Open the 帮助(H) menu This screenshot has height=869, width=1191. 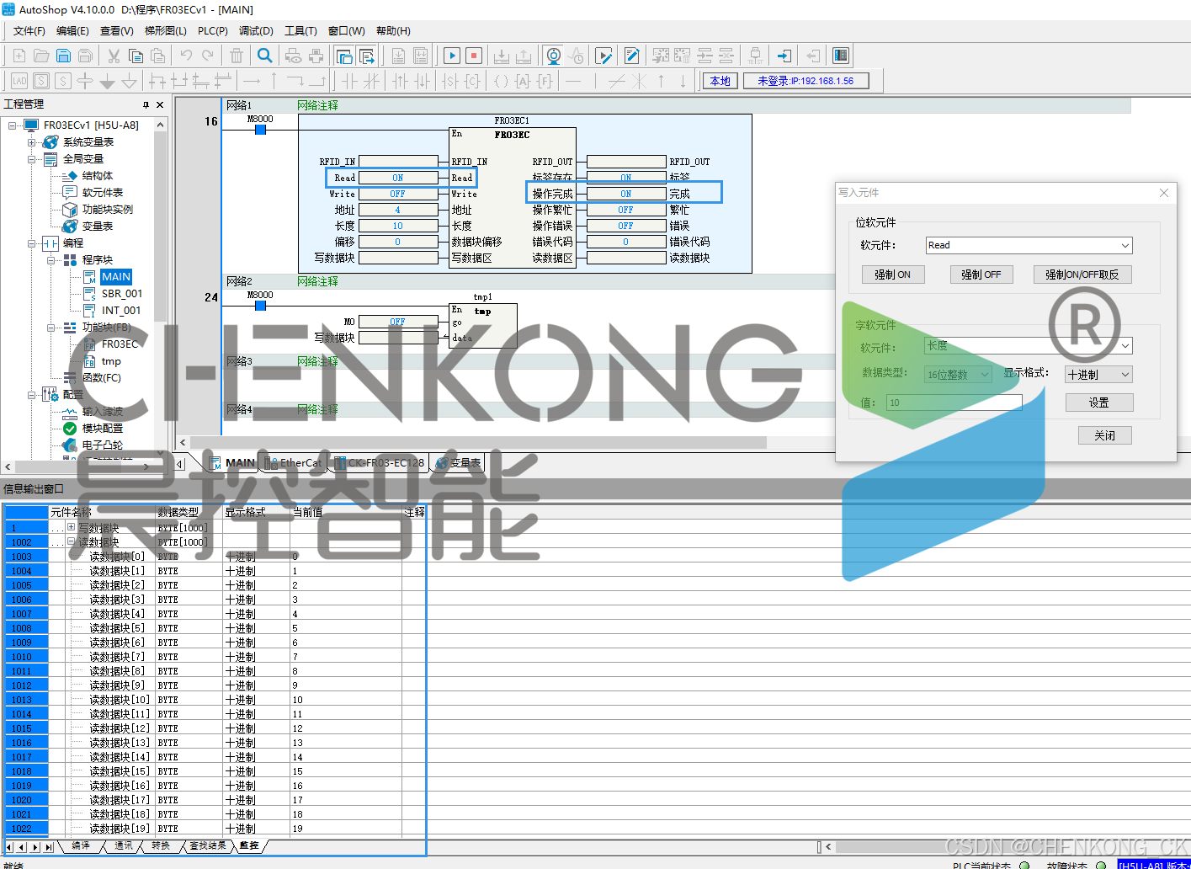coord(393,31)
